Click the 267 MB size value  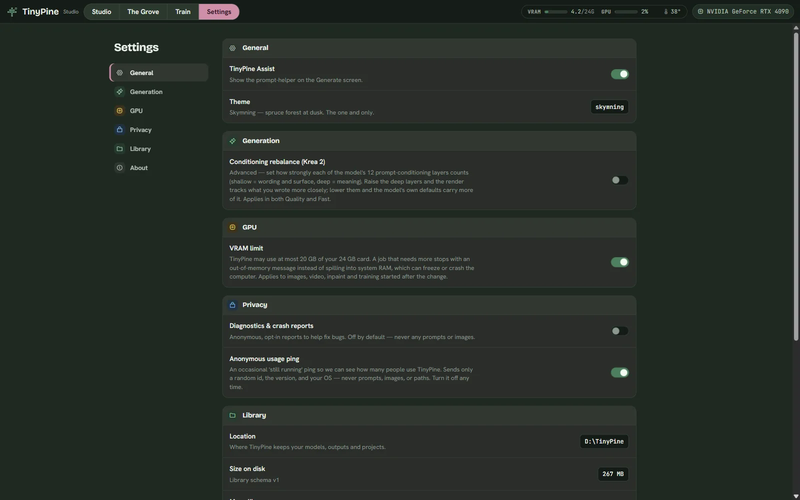613,474
